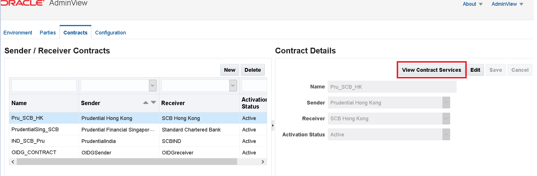Screen dimensions: 537x176
Task: Switch to the Configuration tab
Action: point(110,32)
